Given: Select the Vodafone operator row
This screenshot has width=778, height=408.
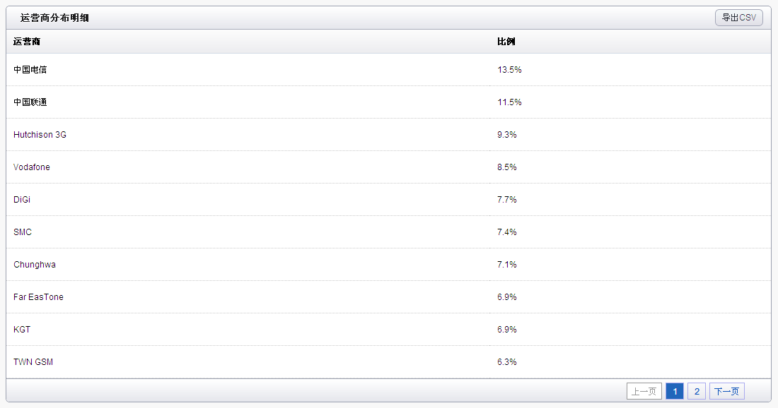Looking at the screenshot, I should tap(32, 167).
